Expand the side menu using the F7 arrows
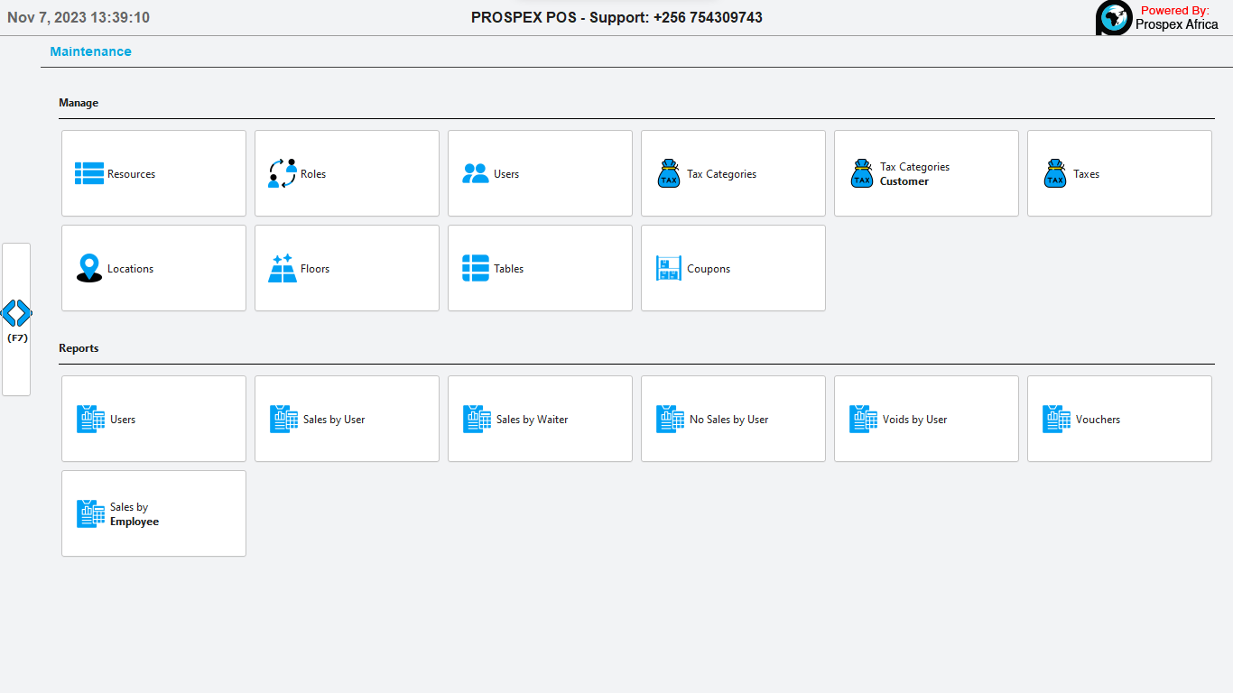 (16, 314)
